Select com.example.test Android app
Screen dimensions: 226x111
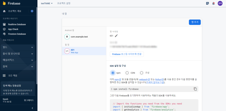84,37
